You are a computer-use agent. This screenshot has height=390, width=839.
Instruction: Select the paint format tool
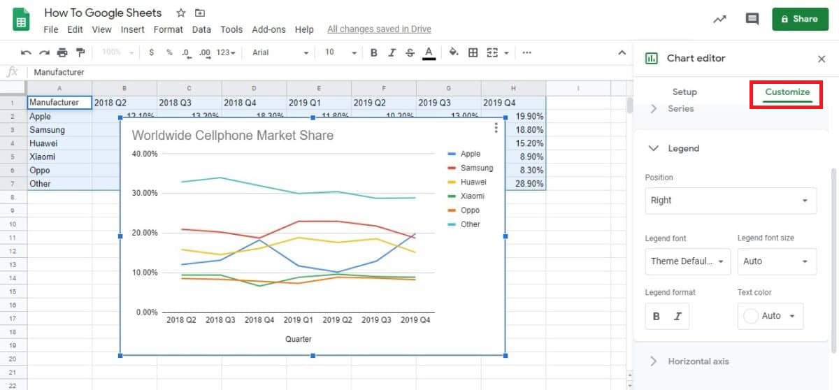(x=80, y=52)
